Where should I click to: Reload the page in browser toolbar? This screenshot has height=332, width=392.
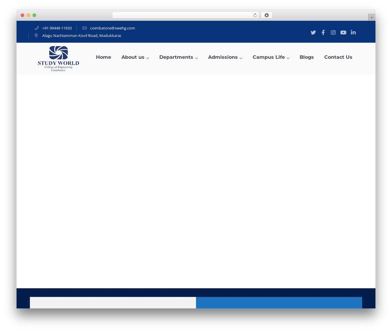point(255,15)
